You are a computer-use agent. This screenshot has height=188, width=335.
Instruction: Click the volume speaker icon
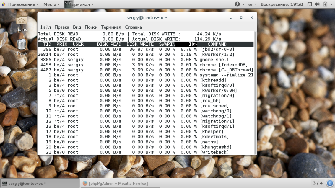(317, 4)
